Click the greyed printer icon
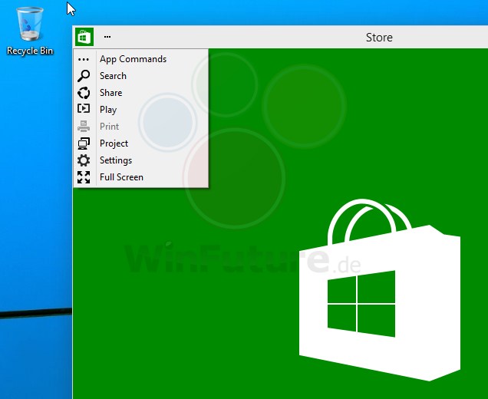This screenshot has height=399, width=488. tap(84, 127)
